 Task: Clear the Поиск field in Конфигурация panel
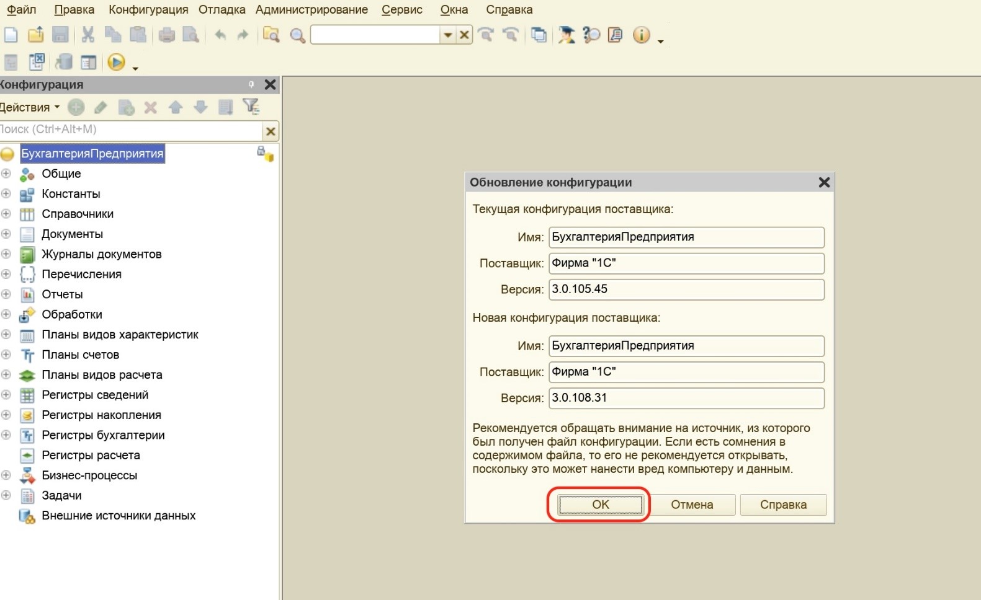click(271, 131)
